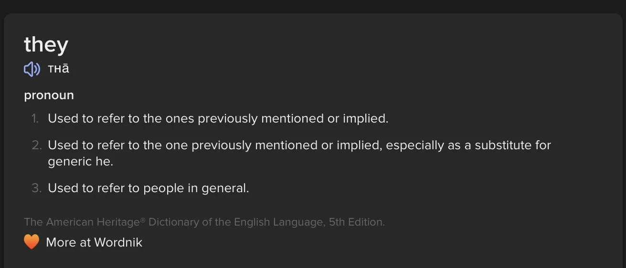This screenshot has height=268, width=626.
Task: Click the words "generic he" in definition two
Action: click(80, 161)
